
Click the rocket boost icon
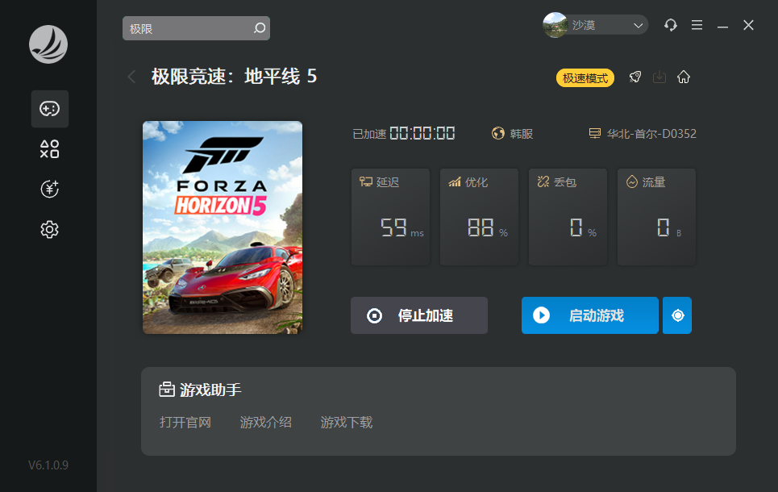point(635,77)
